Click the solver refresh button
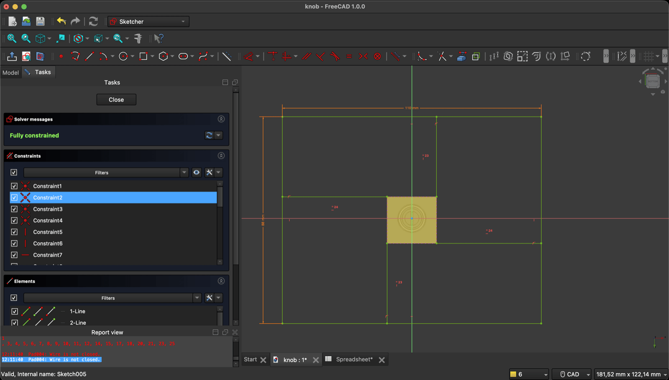Viewport: 669px width, 380px height. click(x=209, y=135)
